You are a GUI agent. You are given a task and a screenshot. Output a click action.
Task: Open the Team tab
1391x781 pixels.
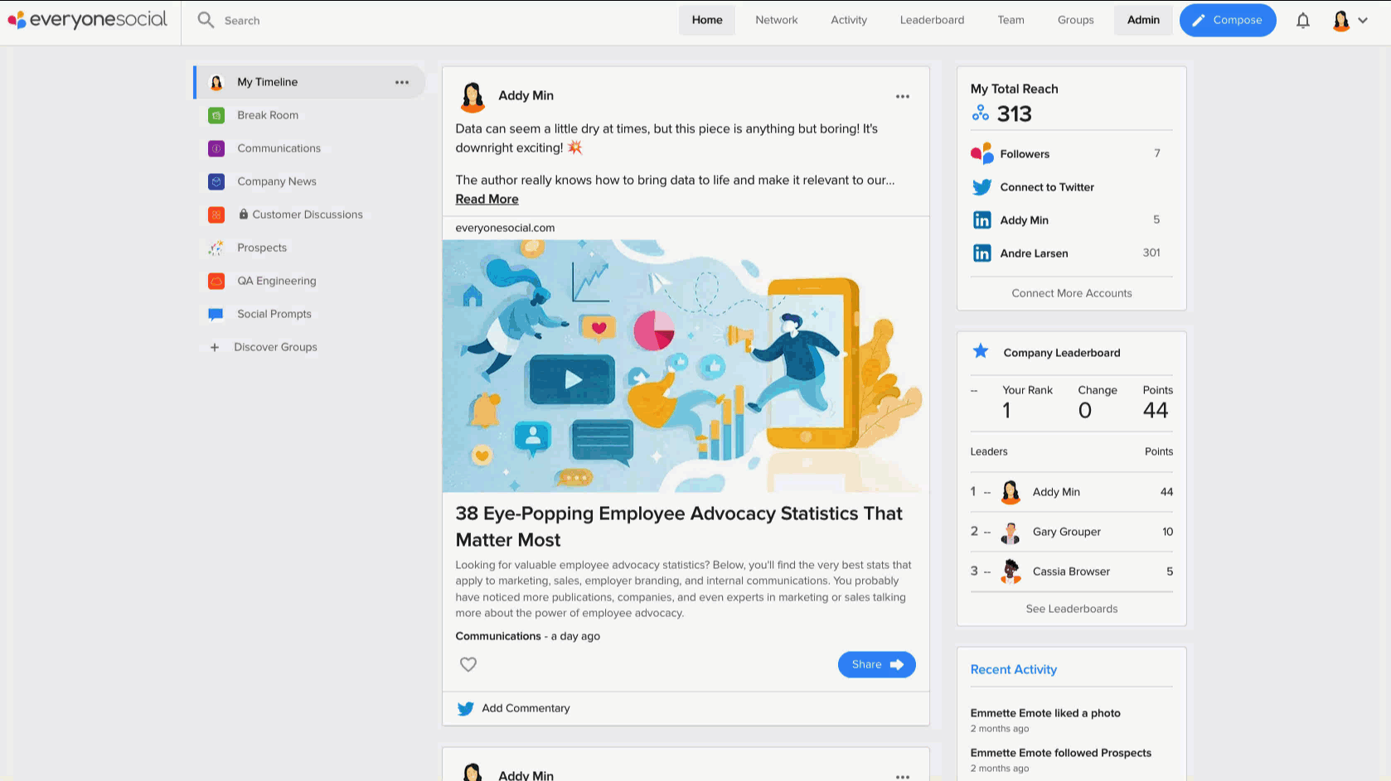(x=1011, y=20)
